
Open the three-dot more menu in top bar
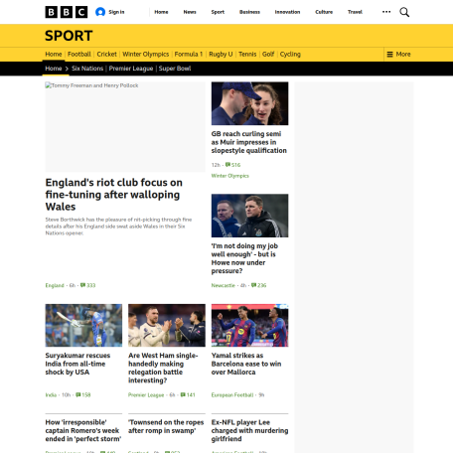tap(386, 12)
